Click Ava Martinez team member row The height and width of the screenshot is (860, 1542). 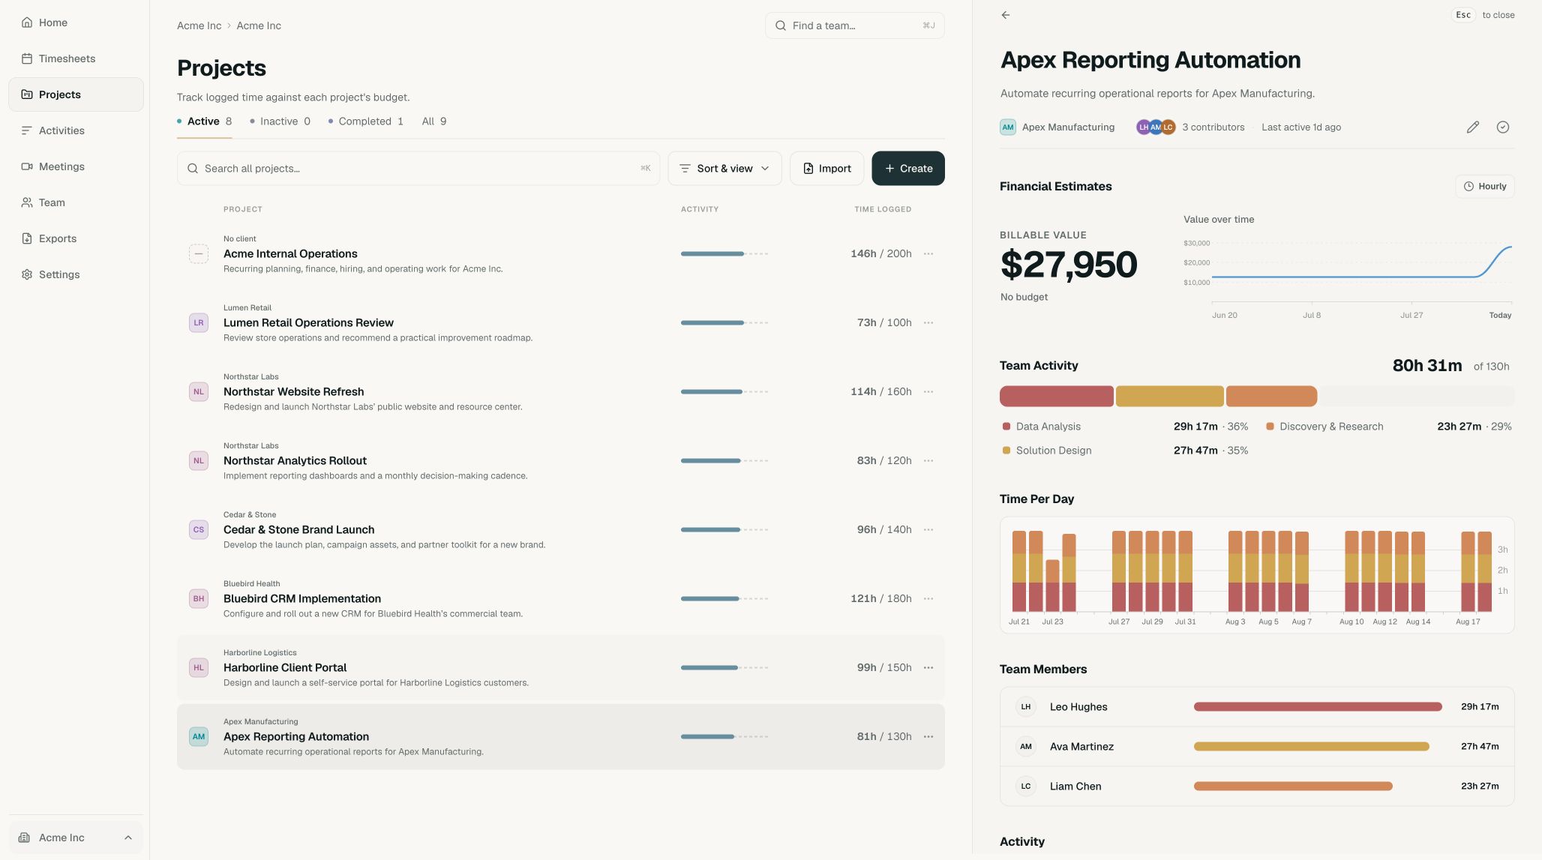pyautogui.click(x=1257, y=747)
